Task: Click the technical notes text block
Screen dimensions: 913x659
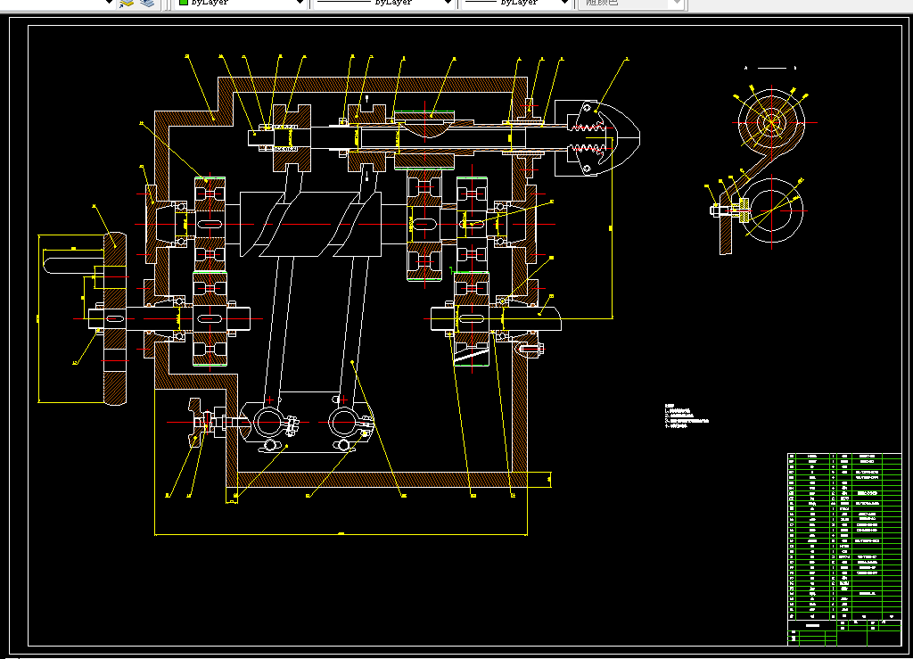Action: coord(687,416)
